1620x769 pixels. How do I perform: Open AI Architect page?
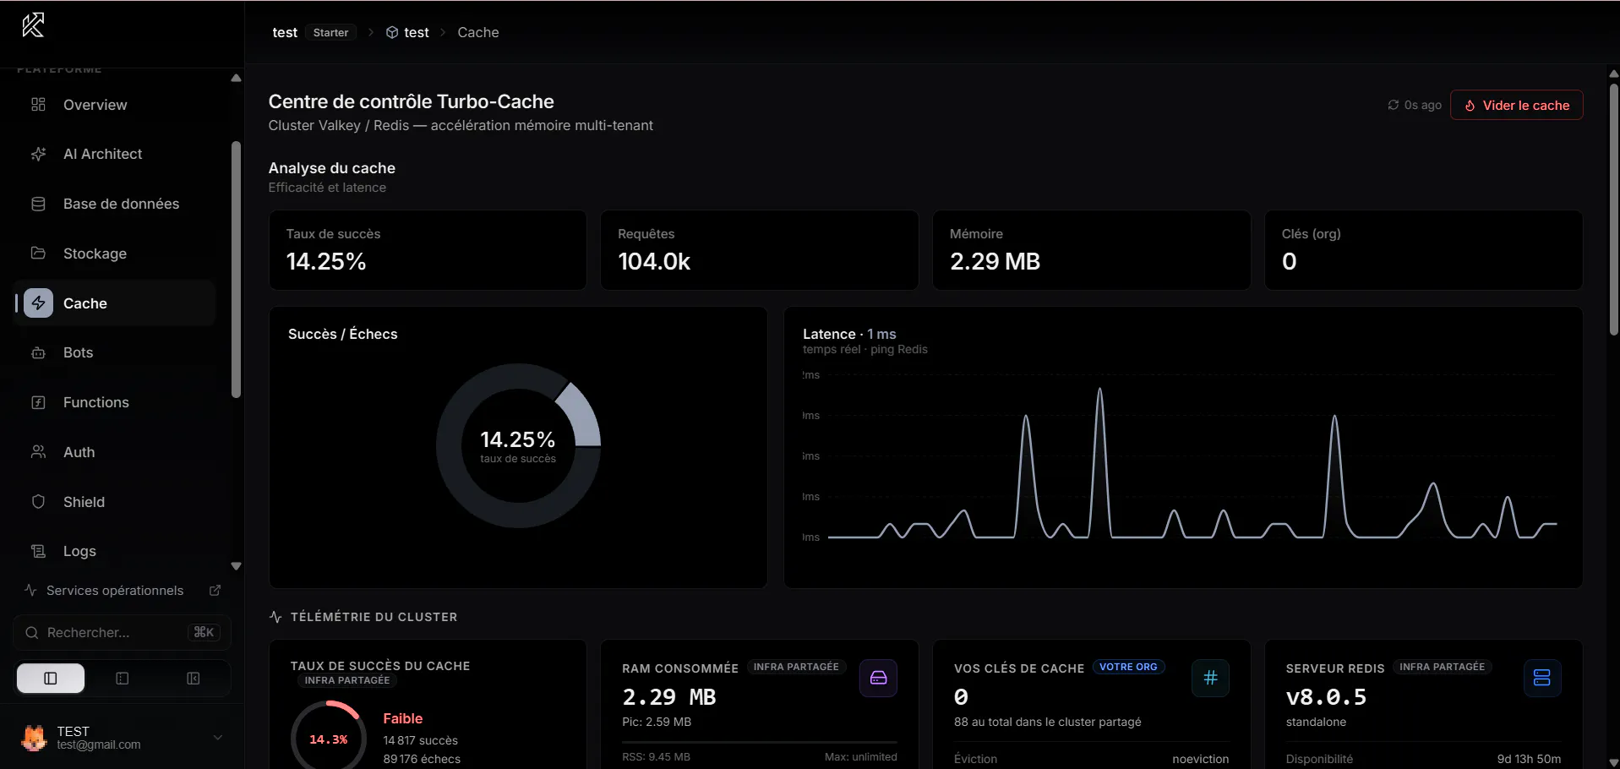(x=114, y=154)
